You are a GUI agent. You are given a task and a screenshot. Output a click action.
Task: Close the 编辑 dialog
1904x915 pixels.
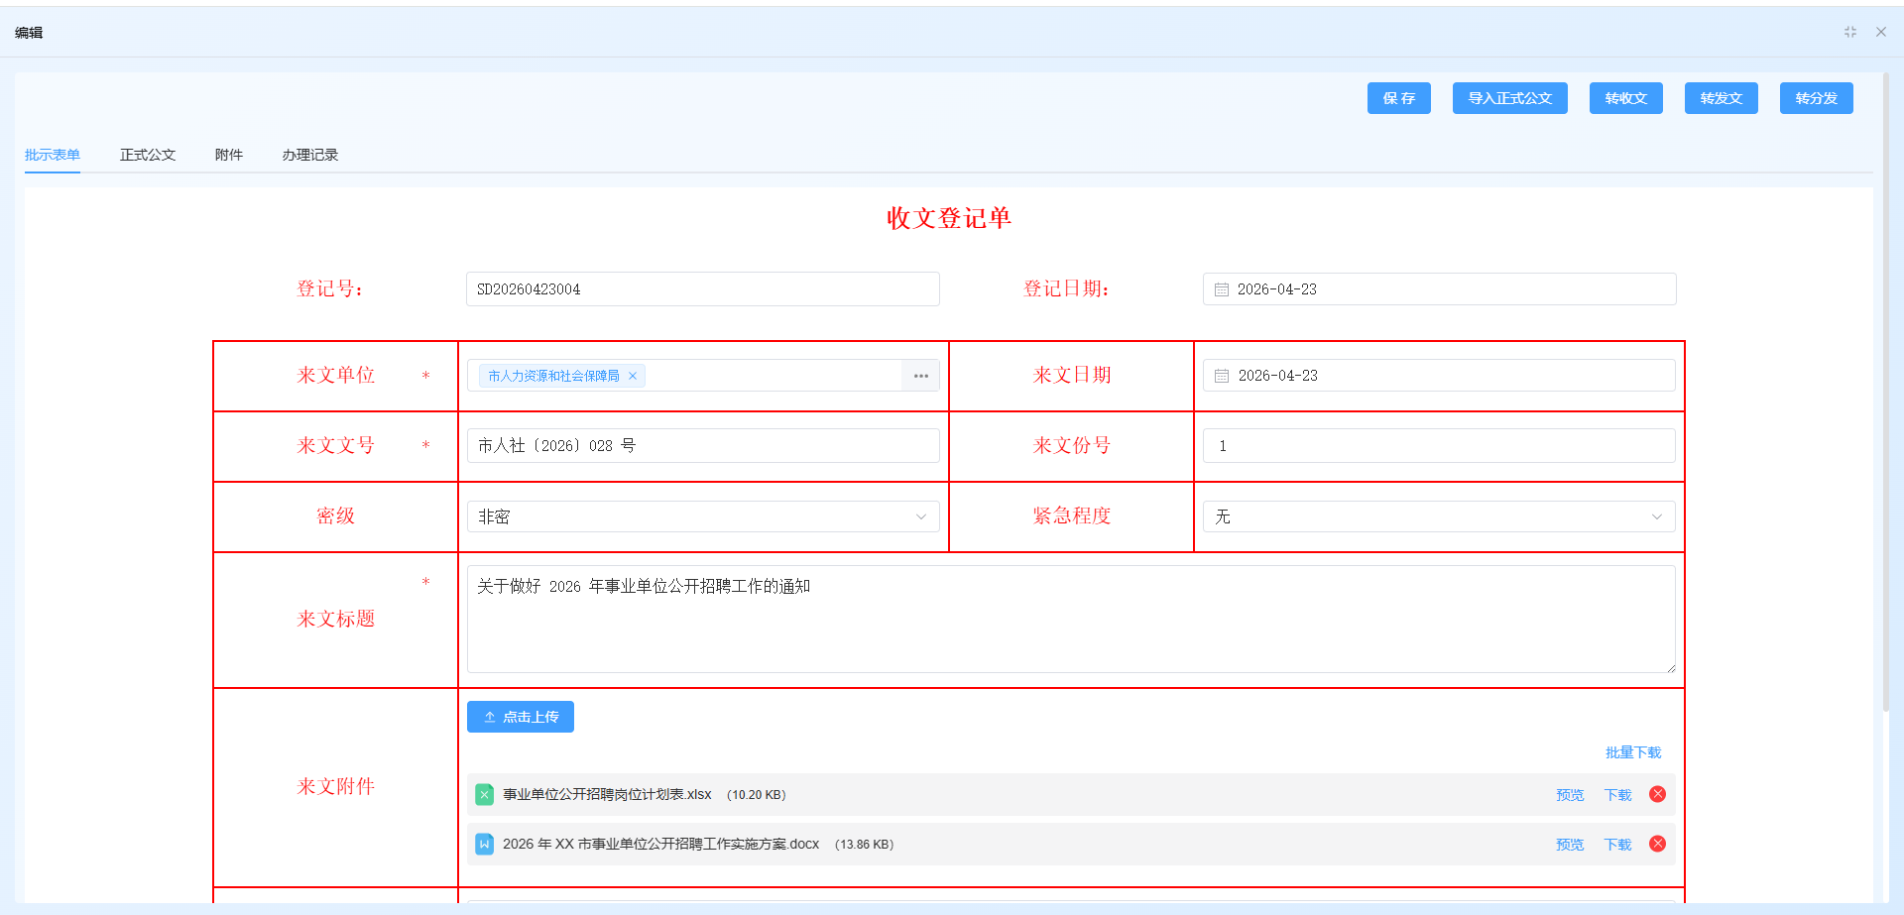[x=1881, y=32]
